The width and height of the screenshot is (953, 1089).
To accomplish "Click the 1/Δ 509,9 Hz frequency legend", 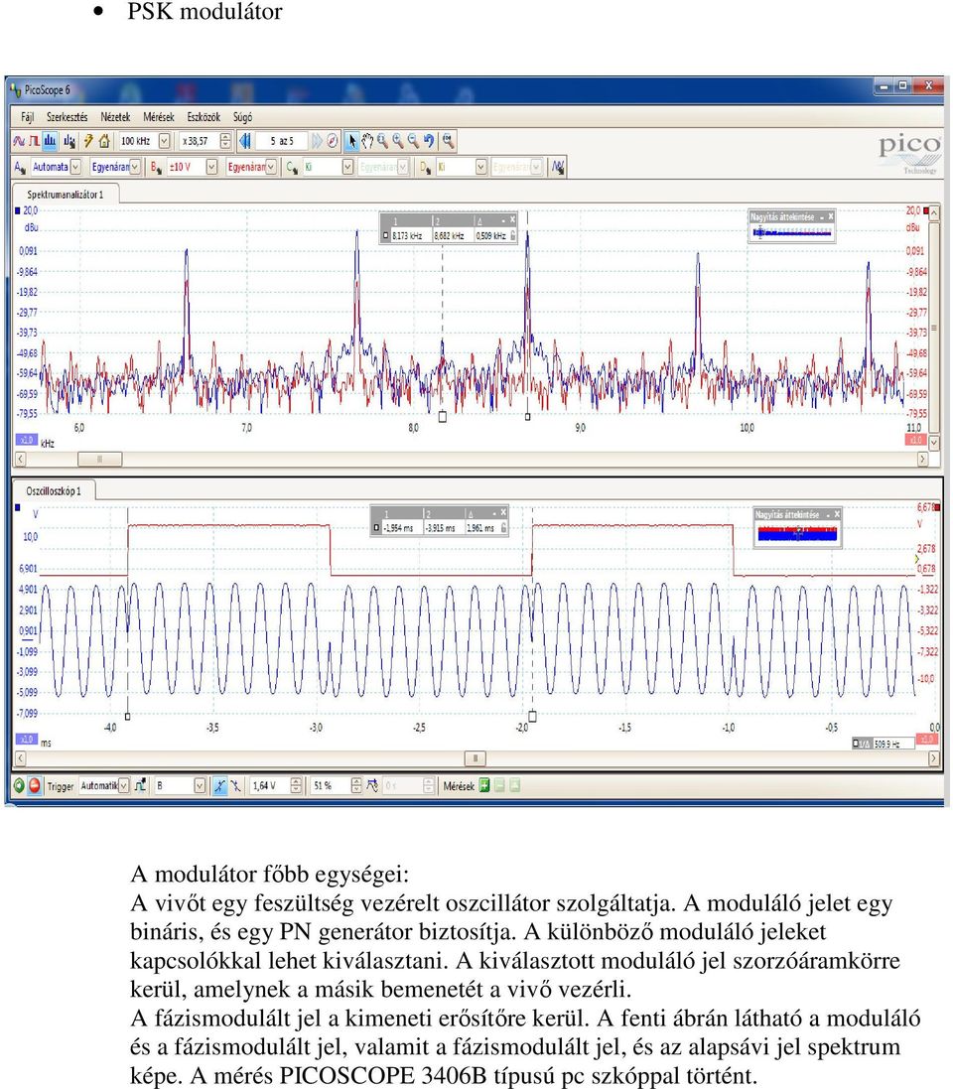I will tap(883, 744).
